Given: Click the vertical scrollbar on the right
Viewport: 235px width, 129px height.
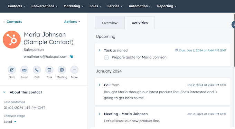Looking at the screenshot, I should tap(234, 40).
